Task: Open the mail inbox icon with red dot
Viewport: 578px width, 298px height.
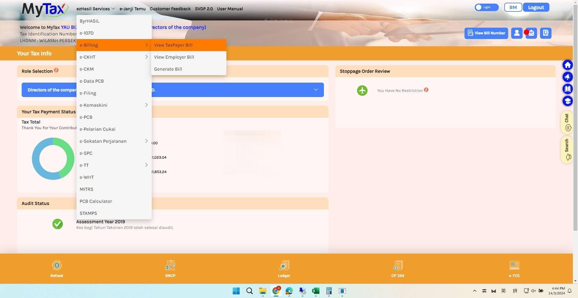Action: click(x=531, y=33)
